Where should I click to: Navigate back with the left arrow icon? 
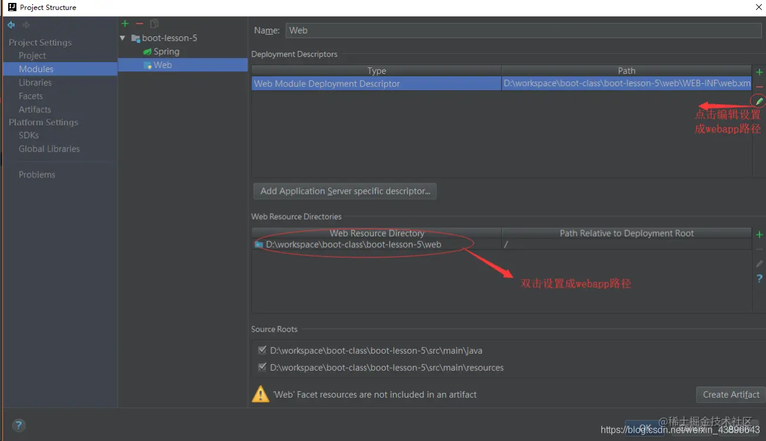(x=11, y=25)
